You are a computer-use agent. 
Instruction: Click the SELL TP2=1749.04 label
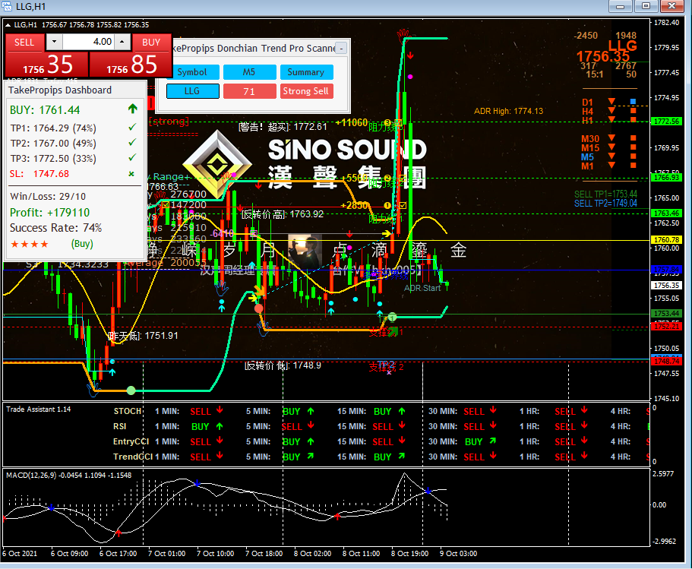click(x=605, y=204)
